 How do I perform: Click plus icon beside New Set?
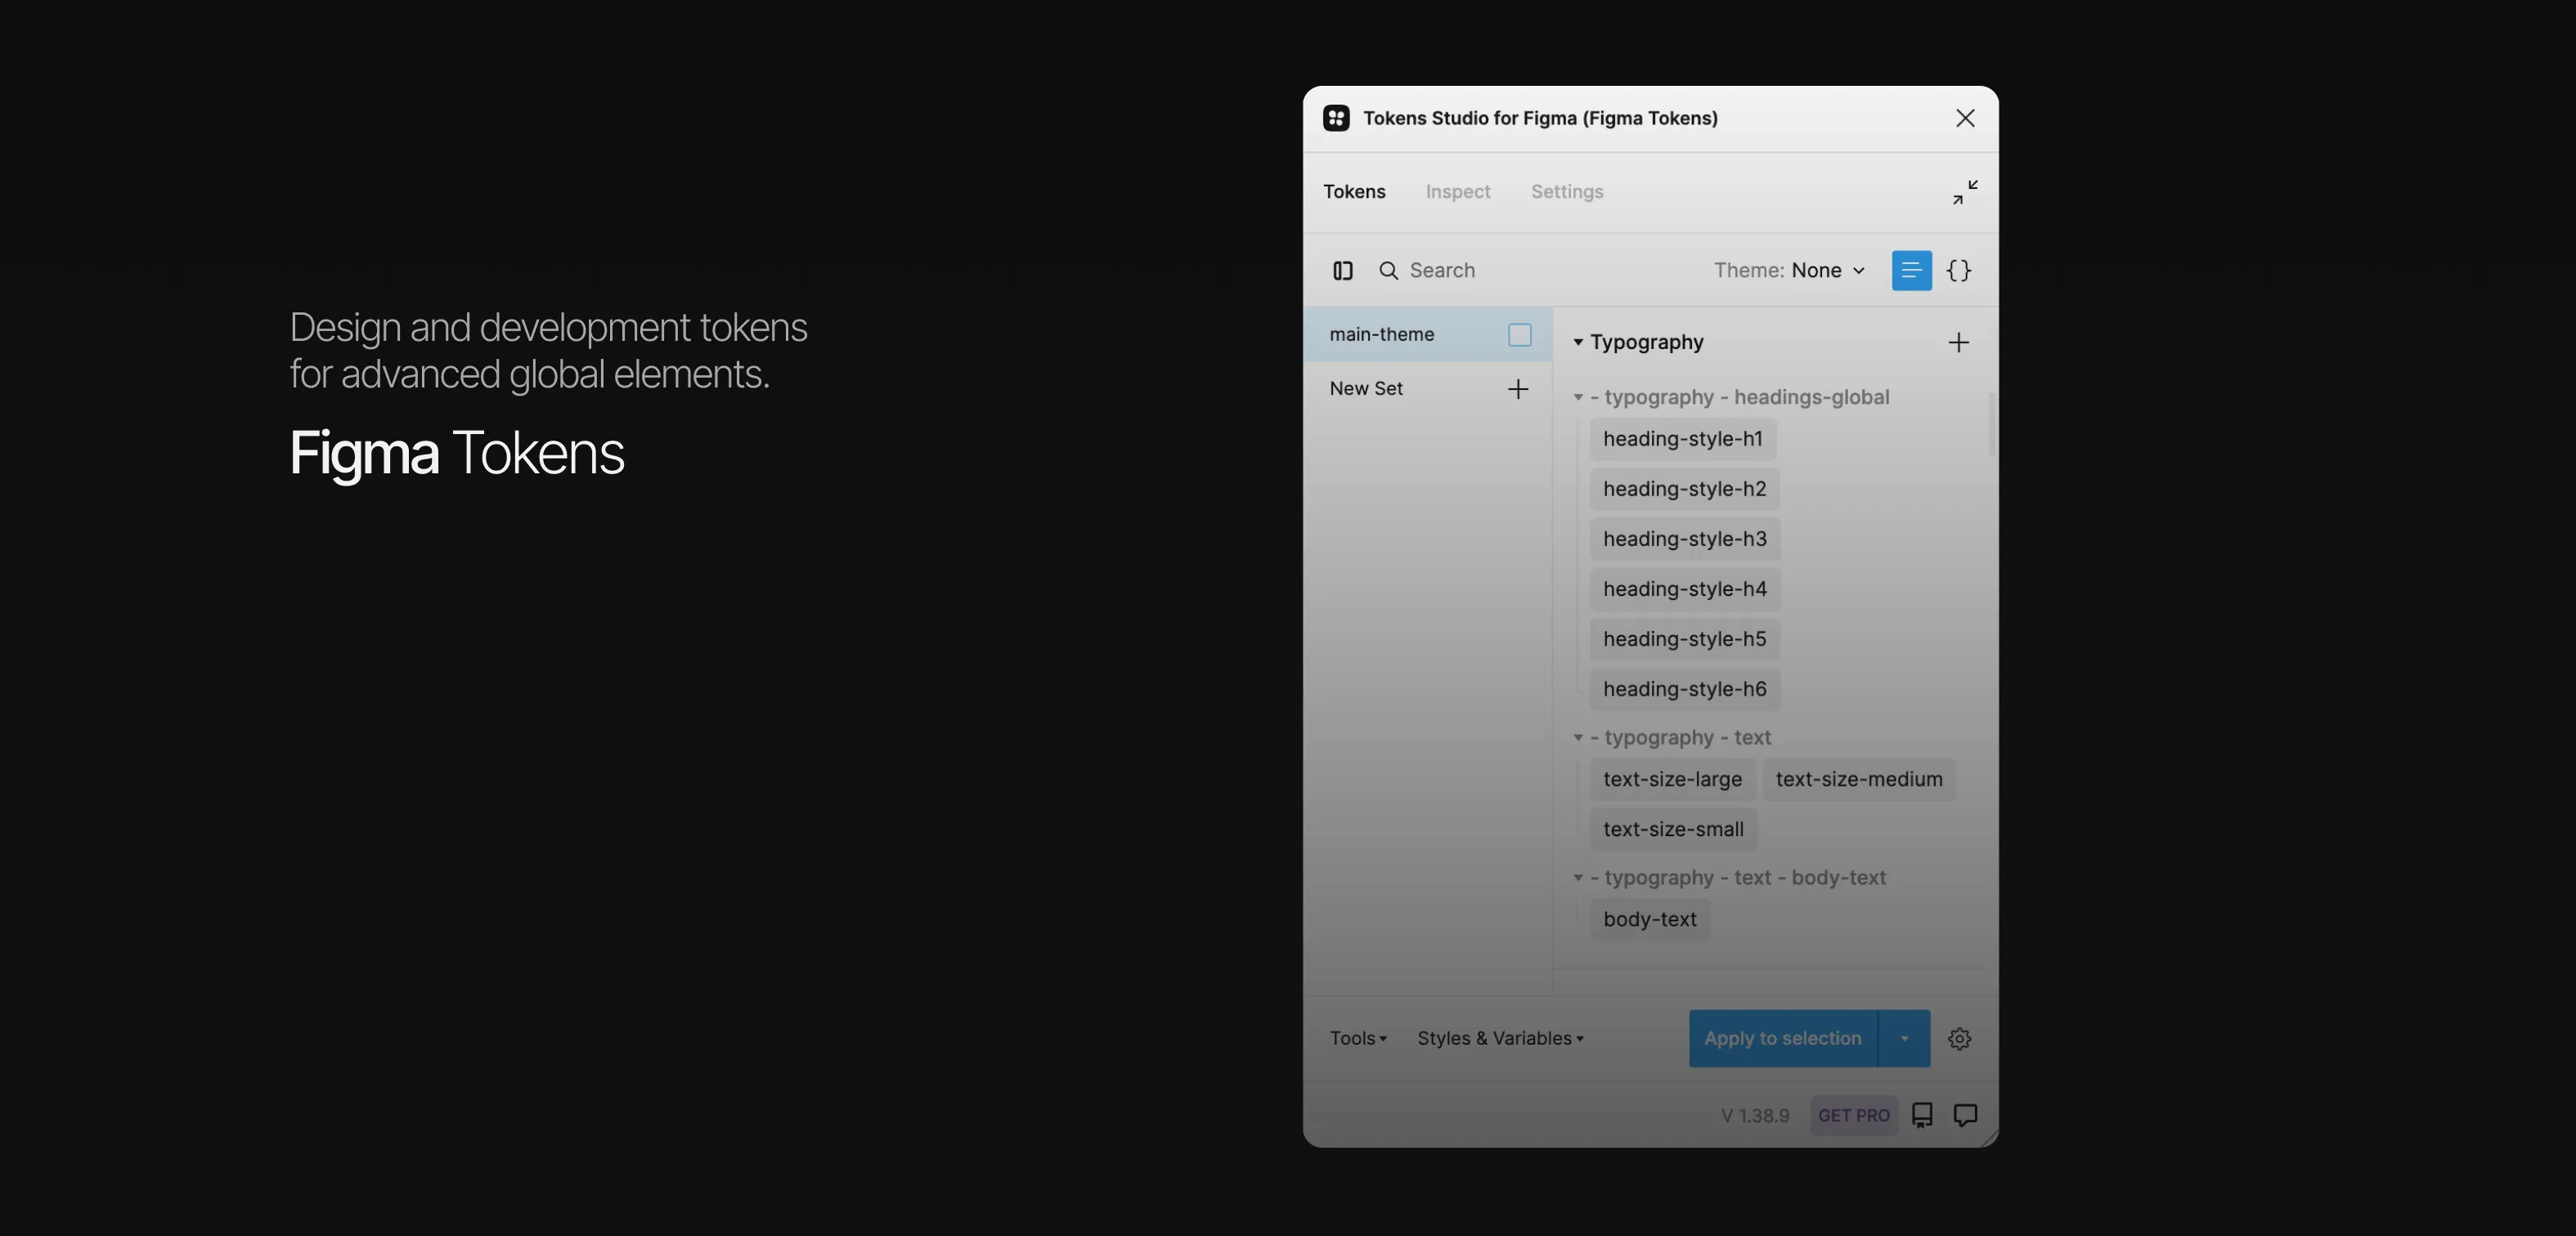coord(1518,389)
